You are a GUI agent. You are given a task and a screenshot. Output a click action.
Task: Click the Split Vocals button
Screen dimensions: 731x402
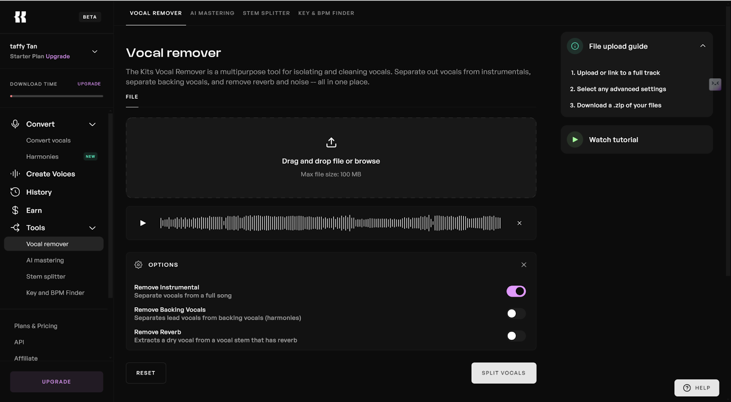504,373
